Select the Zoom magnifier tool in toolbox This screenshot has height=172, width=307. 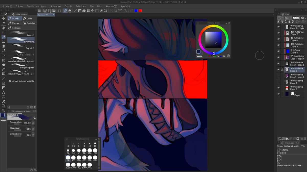click(4, 106)
